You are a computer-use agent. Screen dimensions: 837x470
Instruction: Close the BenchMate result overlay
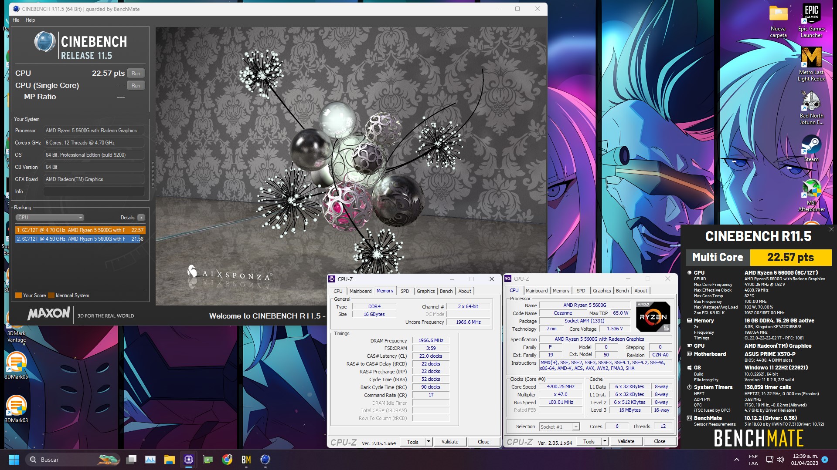click(x=831, y=229)
